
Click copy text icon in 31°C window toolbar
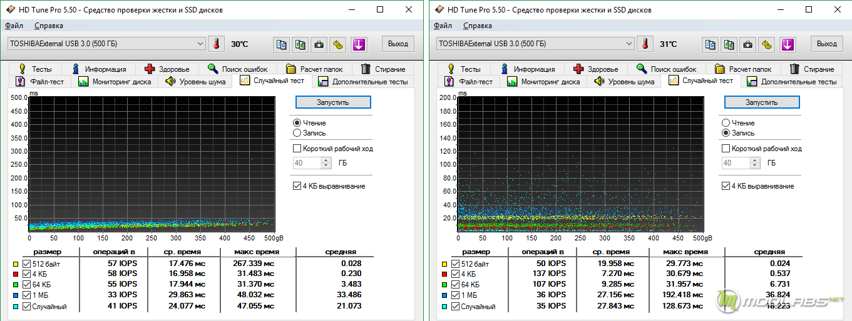[711, 44]
